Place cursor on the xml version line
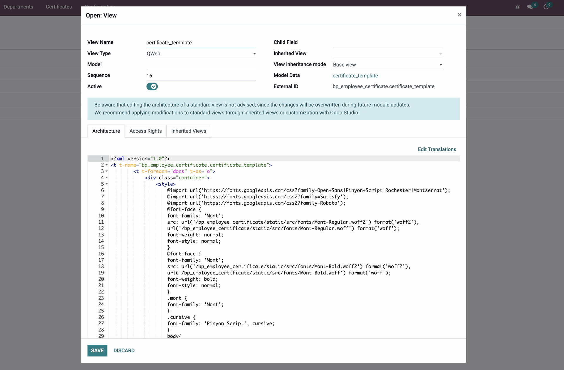The height and width of the screenshot is (370, 564). click(x=140, y=159)
